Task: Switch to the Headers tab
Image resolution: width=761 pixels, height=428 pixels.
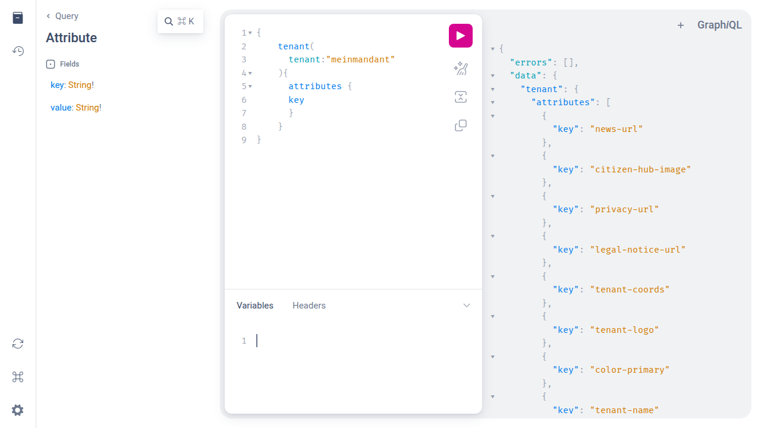Action: pyautogui.click(x=309, y=306)
